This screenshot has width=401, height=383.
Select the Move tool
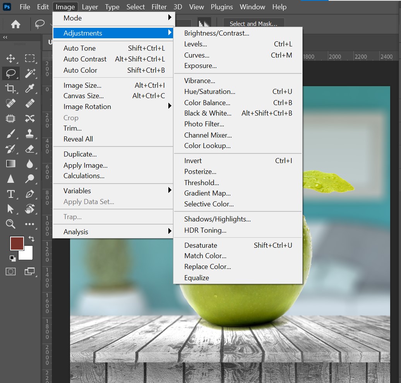tap(10, 58)
